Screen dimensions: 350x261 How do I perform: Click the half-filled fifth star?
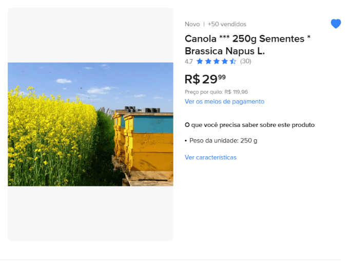(x=233, y=61)
